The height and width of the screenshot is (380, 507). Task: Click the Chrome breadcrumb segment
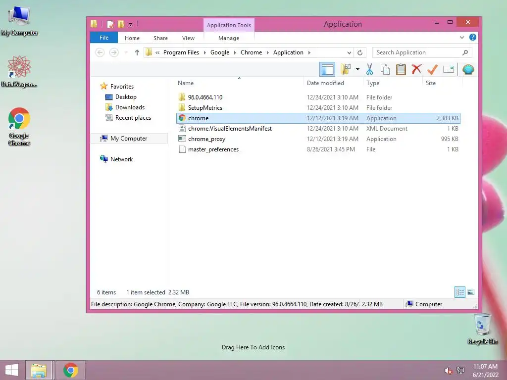(251, 52)
